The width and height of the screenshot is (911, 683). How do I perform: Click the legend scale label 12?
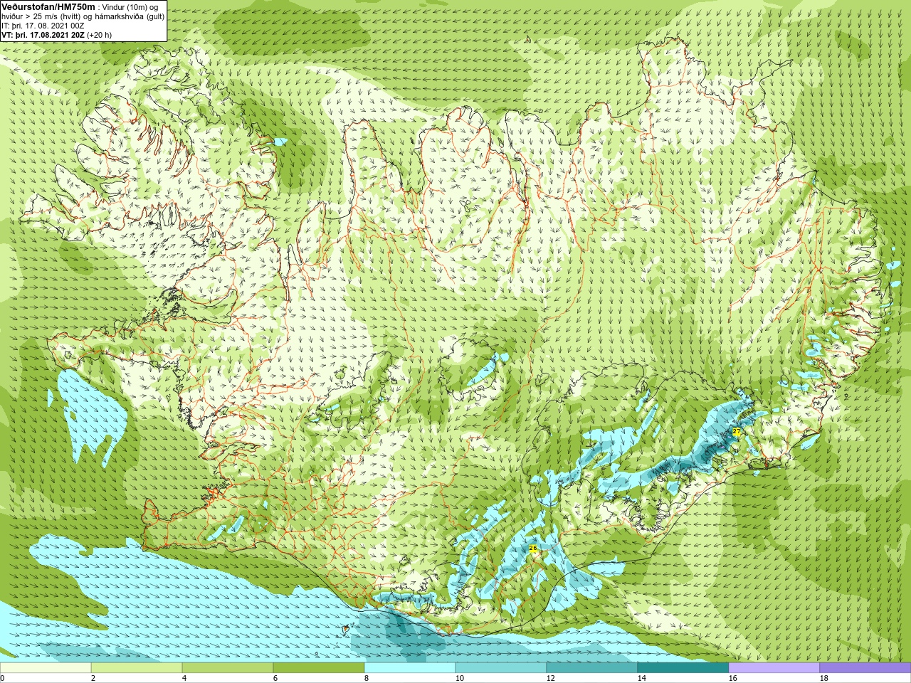pyautogui.click(x=551, y=678)
